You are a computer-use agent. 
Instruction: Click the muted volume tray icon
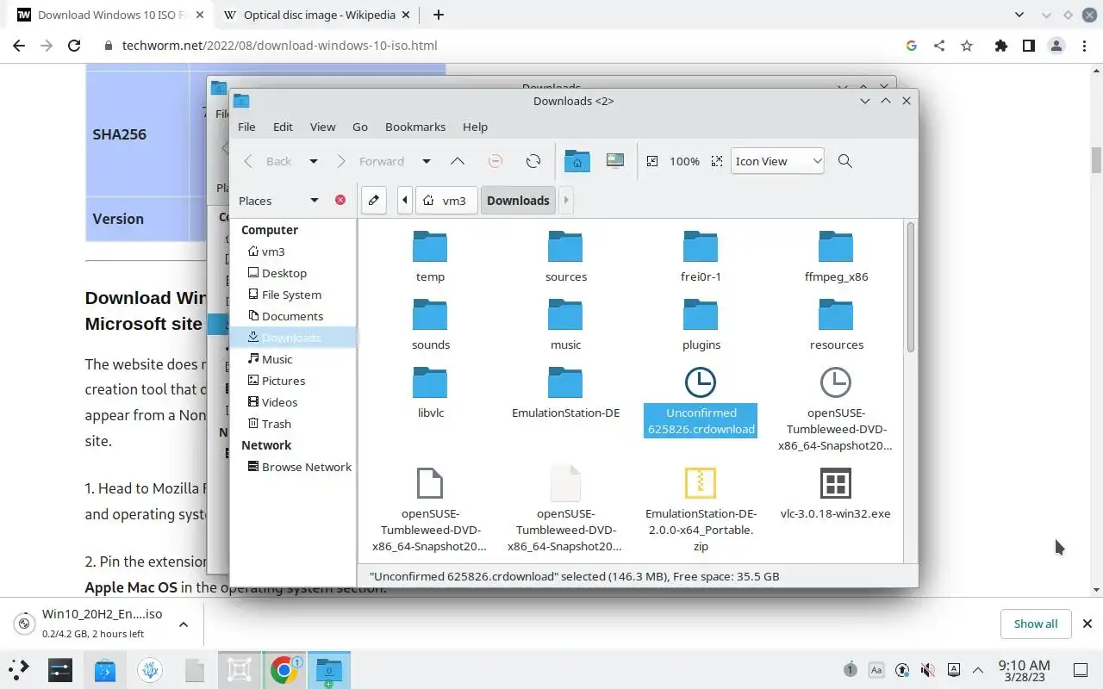coord(928,670)
